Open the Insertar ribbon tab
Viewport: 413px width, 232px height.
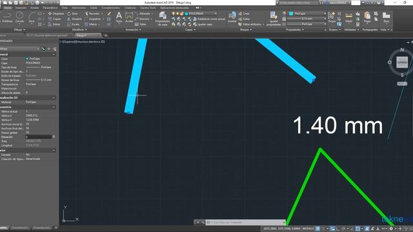pyautogui.click(x=21, y=8)
